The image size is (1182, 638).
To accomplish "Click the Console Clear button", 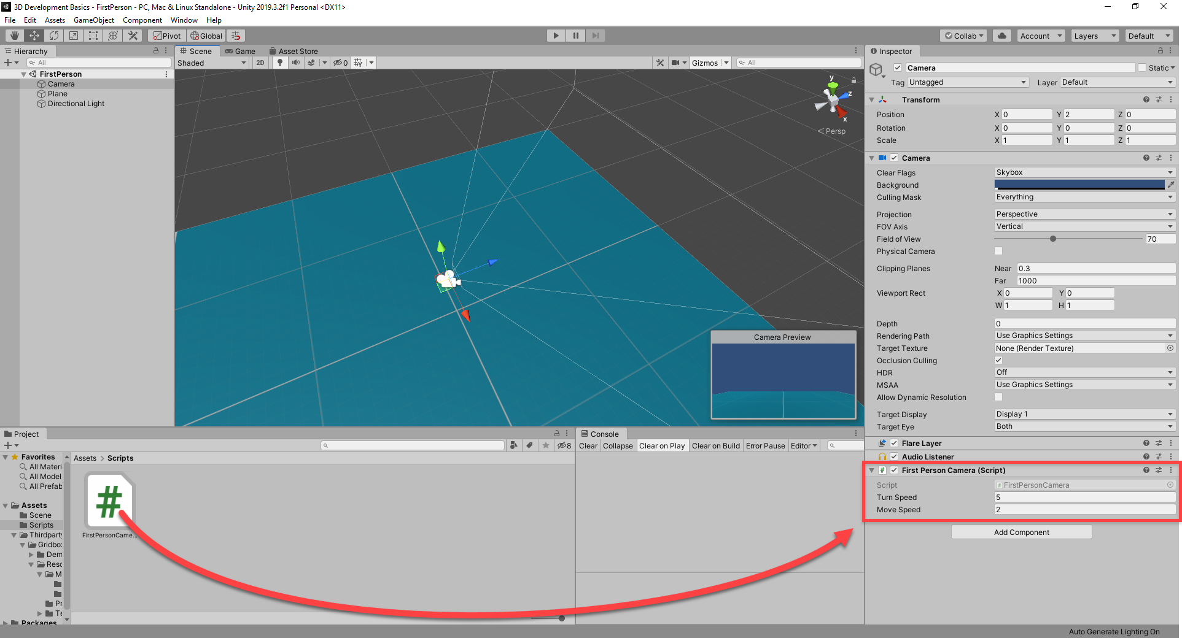I will [588, 445].
